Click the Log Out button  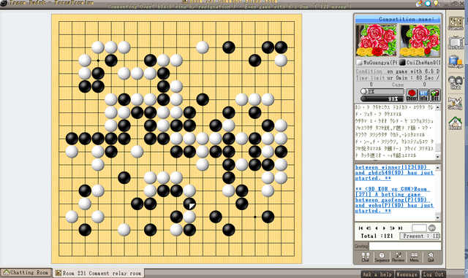(x=433, y=274)
